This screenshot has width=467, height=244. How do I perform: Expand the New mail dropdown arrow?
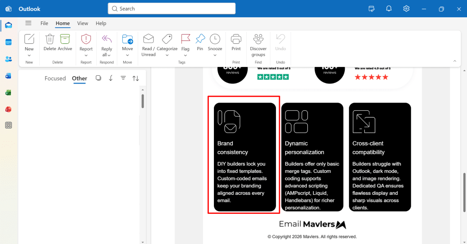[x=29, y=56]
